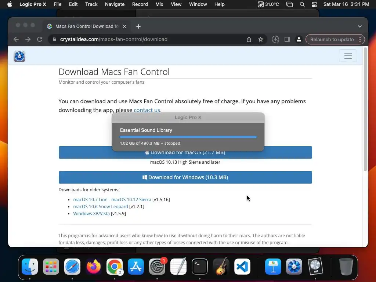Image resolution: width=376 pixels, height=282 pixels.
Task: Open the macOS 10.6 Snow Leopard link
Action: 101,206
